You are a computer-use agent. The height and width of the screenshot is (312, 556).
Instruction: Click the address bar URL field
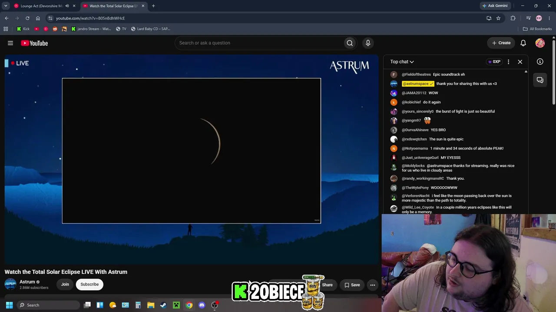point(265,18)
